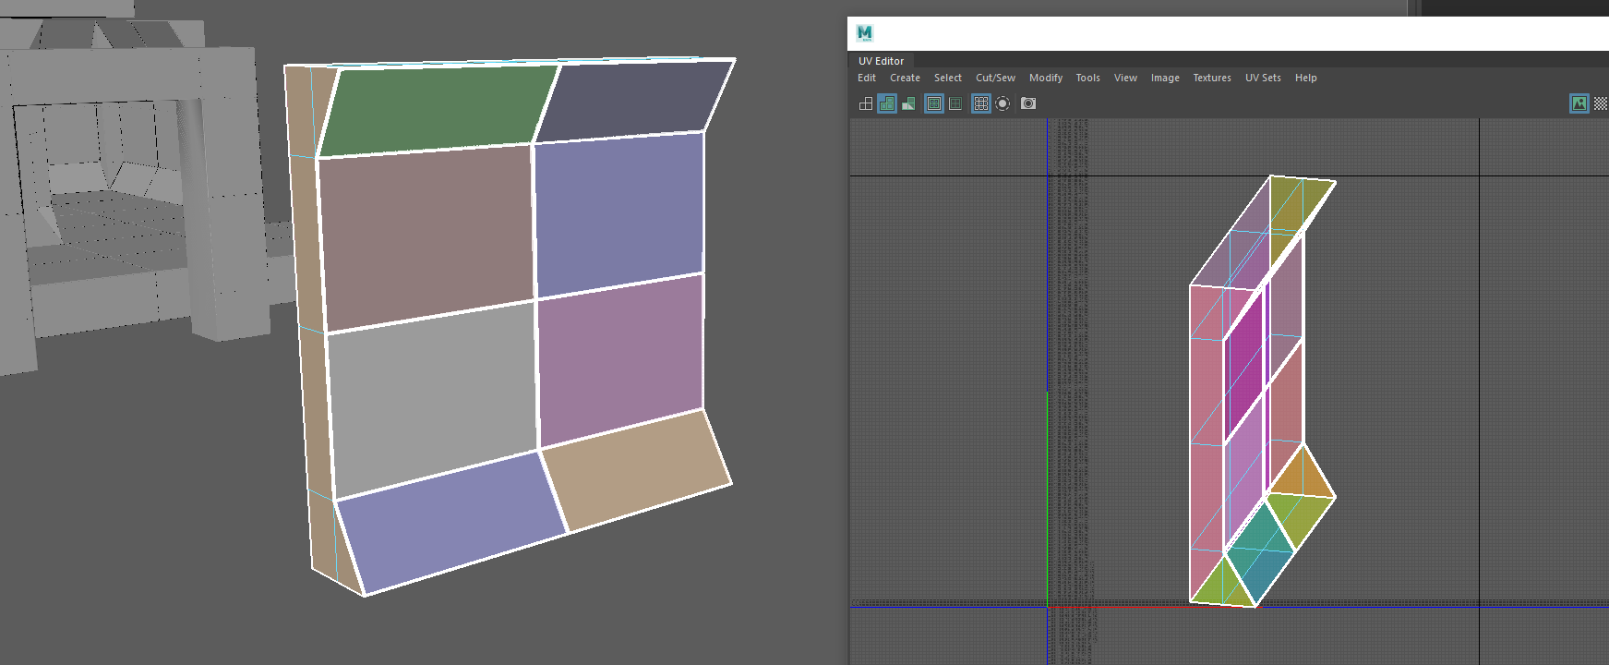This screenshot has width=1609, height=665.
Task: Click the UV Editor panel title
Action: 882,61
